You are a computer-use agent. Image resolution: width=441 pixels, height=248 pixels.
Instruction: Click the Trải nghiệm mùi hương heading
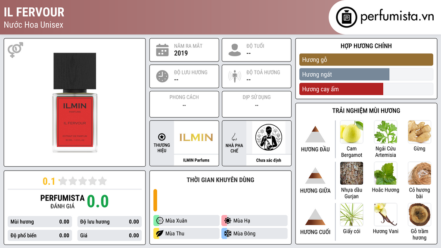[366, 111]
